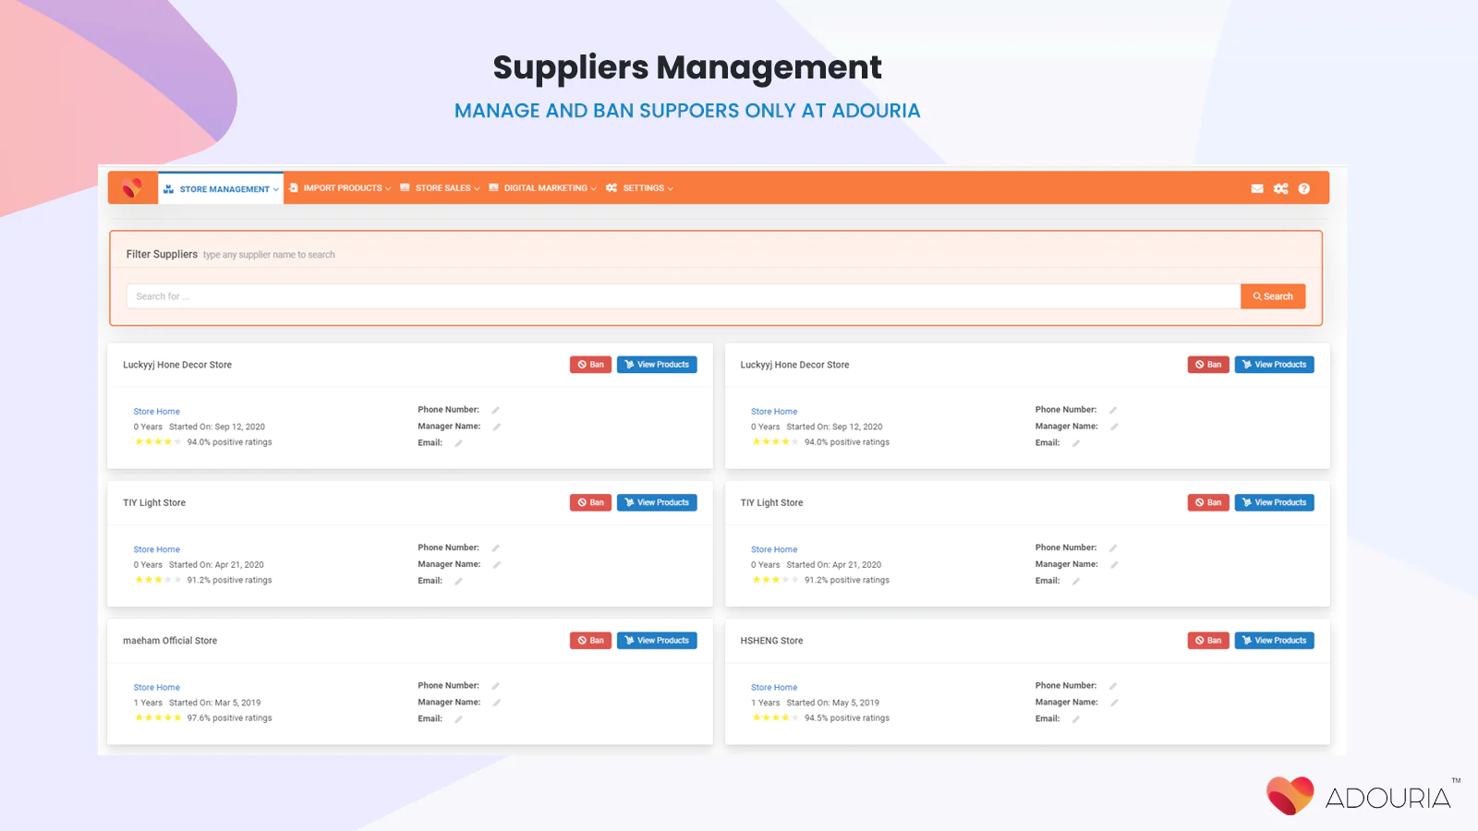
Task: Edit Phone Number for maeham Official Store
Action: click(495, 686)
